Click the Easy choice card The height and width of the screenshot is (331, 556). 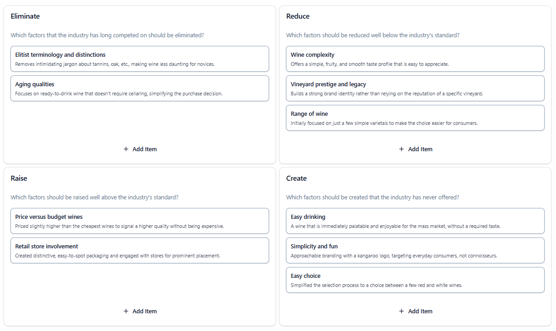point(415,280)
